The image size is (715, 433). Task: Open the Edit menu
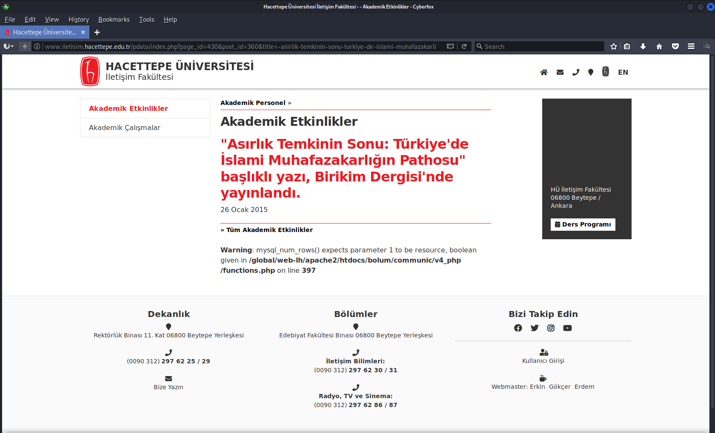tap(30, 20)
